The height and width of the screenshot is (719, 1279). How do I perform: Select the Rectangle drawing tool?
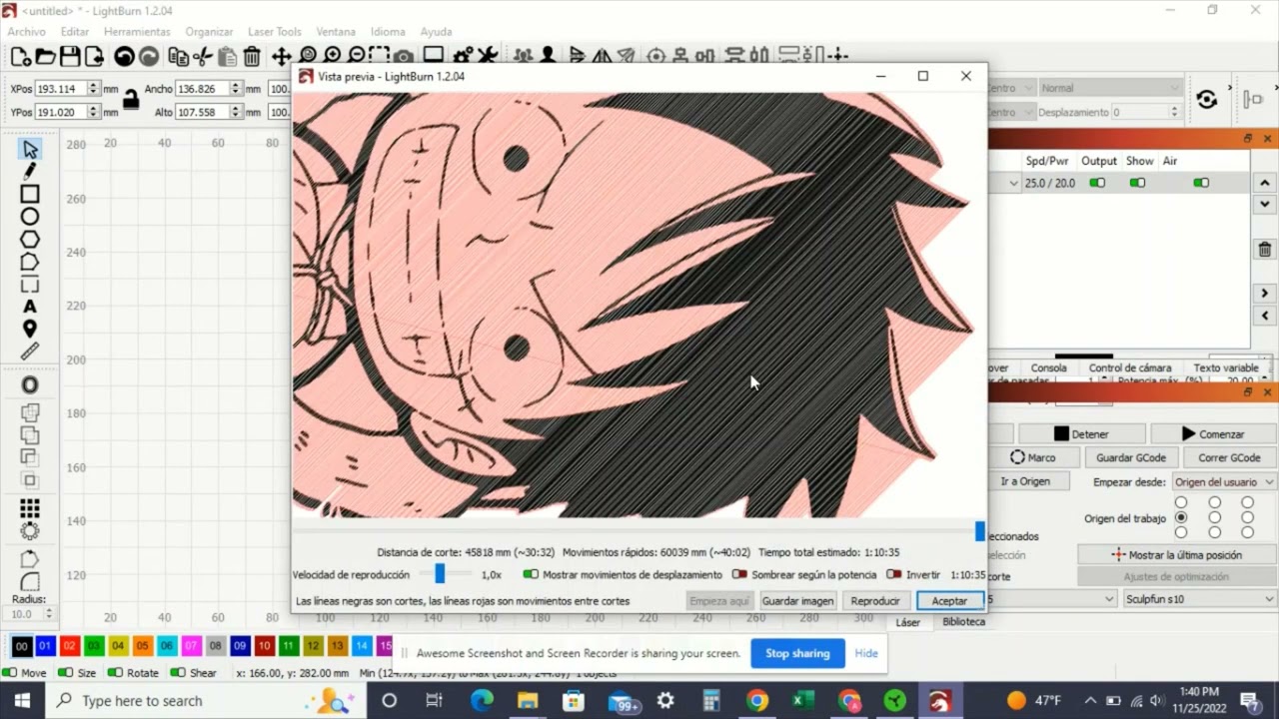(x=30, y=195)
